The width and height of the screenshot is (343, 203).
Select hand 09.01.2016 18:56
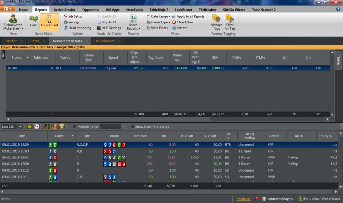tap(170, 164)
